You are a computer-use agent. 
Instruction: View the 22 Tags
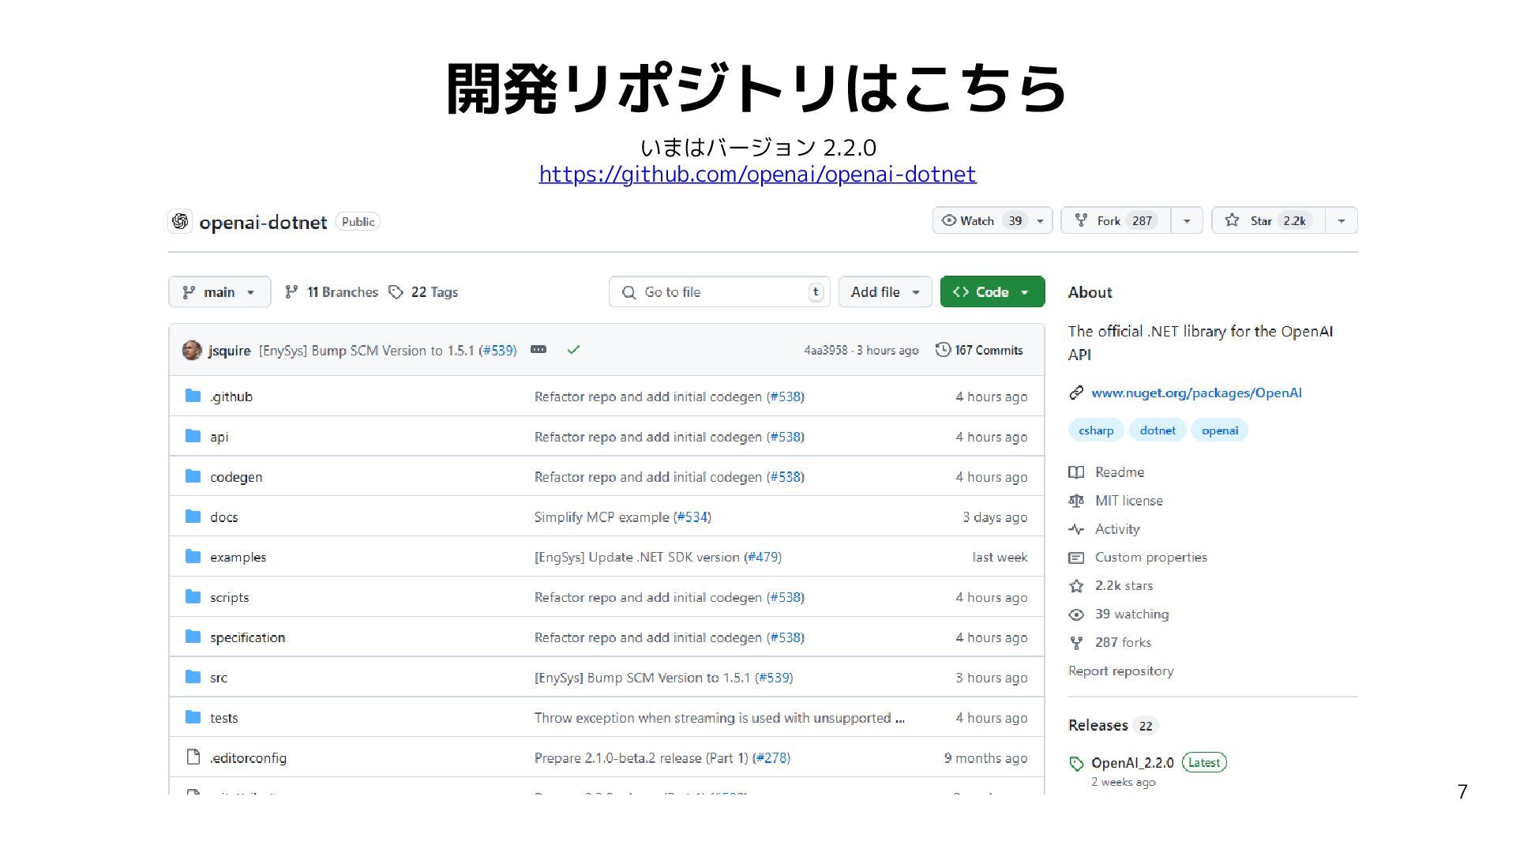click(423, 292)
